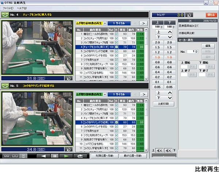Set upper speed to 0.05
Viewport: 219px width, 176px height.
point(157,87)
